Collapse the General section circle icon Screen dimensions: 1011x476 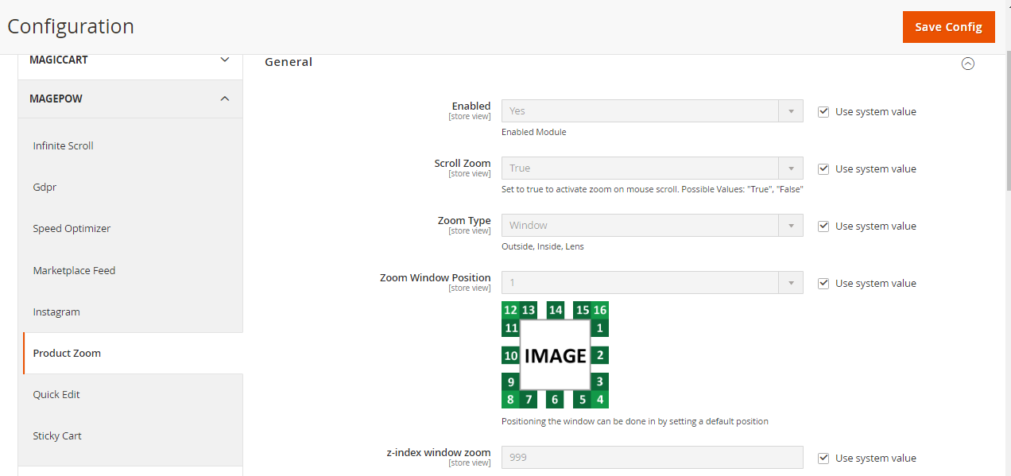tap(967, 64)
